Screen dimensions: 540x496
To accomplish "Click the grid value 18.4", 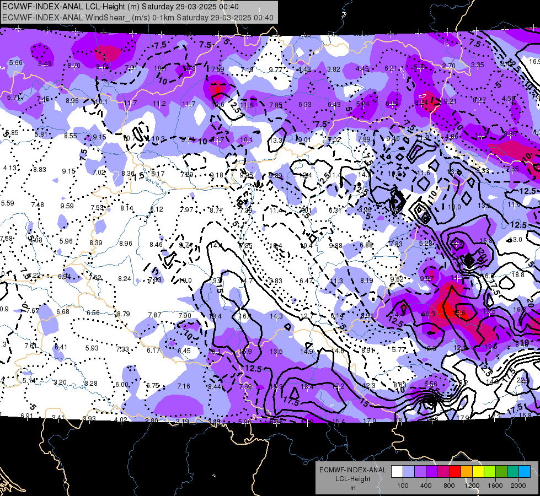I will (x=307, y=387).
